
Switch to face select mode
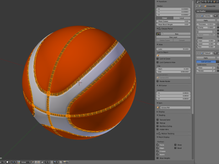(39, 162)
